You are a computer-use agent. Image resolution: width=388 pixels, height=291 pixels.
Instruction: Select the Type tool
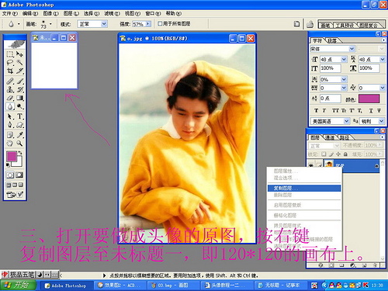(19, 116)
